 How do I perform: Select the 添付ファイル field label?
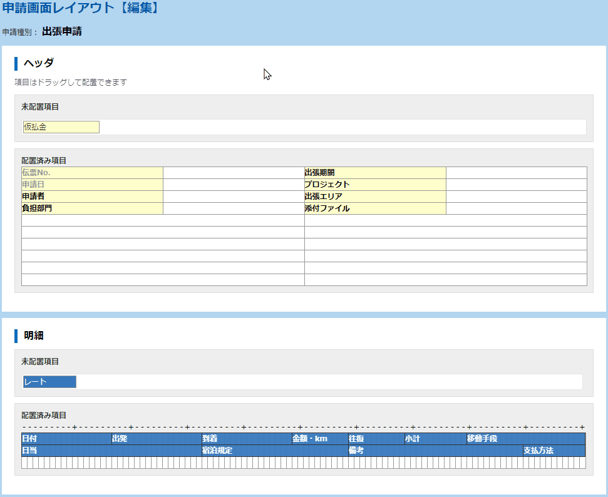coord(375,208)
